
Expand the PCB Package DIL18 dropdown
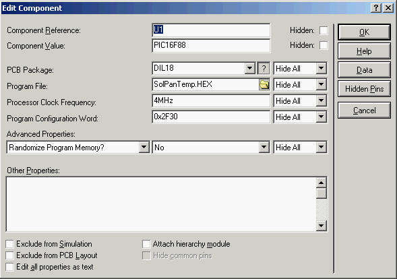click(249, 68)
